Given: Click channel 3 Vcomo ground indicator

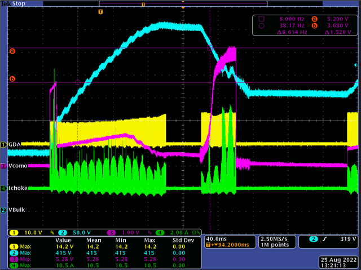Looking at the screenshot, I should [4, 166].
